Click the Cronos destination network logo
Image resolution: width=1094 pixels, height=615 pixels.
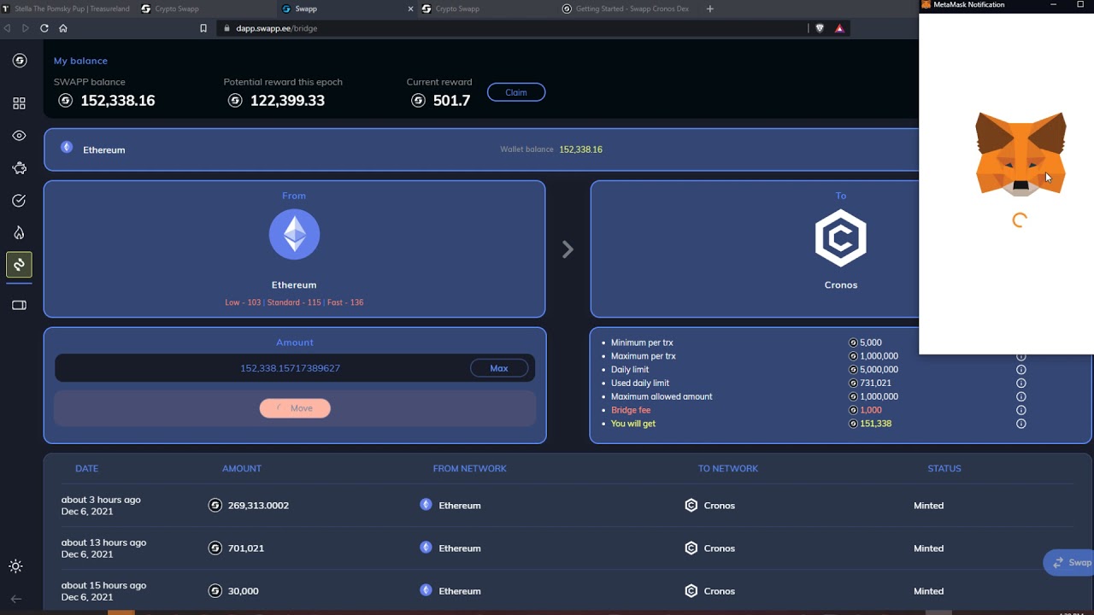tap(841, 237)
